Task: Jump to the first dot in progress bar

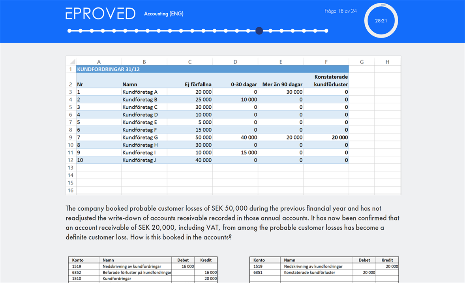Action: point(69,31)
